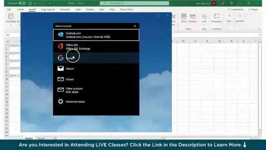
Task: Click the Save icon in Excel title bar
Action: click(30, 3)
